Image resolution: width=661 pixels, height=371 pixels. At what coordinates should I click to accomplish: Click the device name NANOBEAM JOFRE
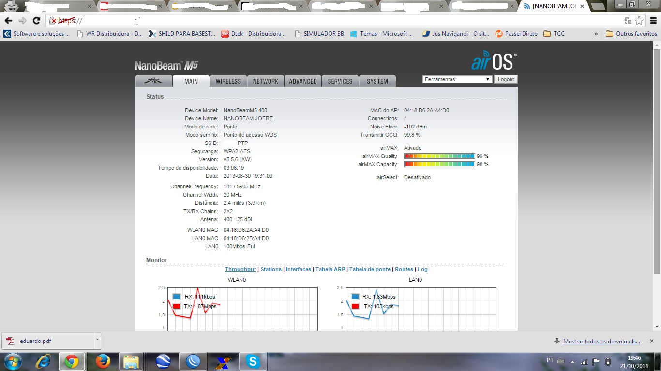[x=248, y=118]
